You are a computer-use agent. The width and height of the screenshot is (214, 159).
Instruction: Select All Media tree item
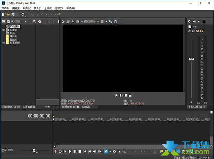[x=15, y=26]
